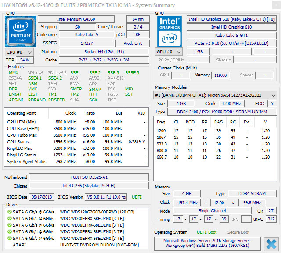Select the ATAPI HL-DT-ST DVDROM DUD0N entry
Image resolution: width=281 pixels, height=253 pixels.
pos(76,245)
